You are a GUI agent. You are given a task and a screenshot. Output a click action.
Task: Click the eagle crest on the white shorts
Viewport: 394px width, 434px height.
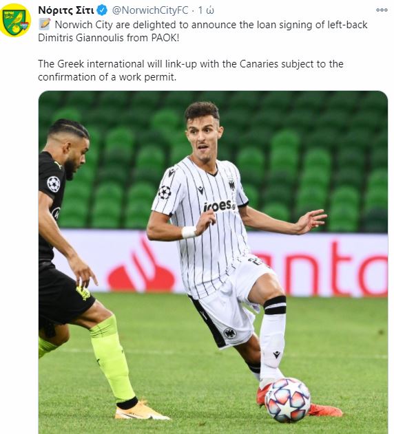coord(229,334)
